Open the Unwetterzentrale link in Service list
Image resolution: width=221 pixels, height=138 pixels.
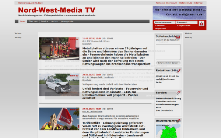[166, 102]
